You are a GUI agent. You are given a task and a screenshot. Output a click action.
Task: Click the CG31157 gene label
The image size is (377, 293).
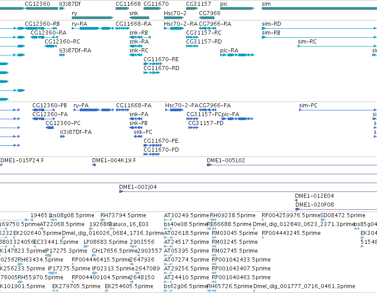pyautogui.click(x=198, y=4)
